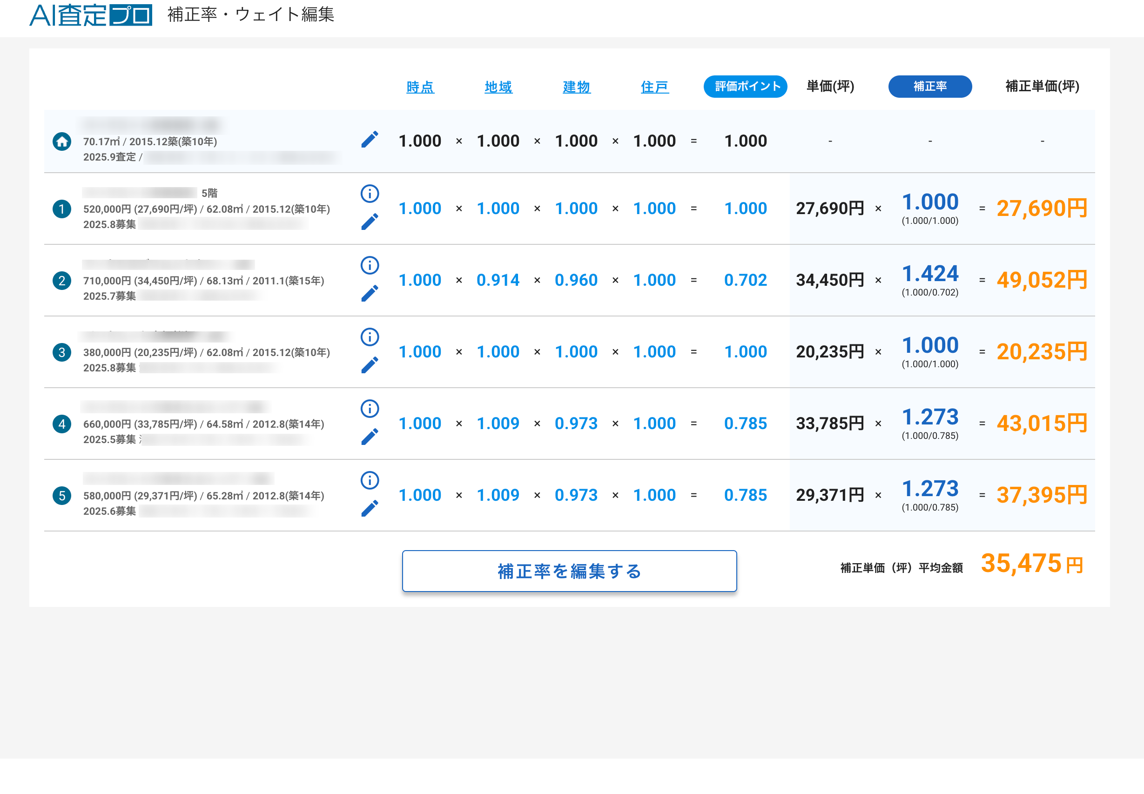1144x794 pixels.
Task: Click the number 3 badge
Action: click(62, 352)
